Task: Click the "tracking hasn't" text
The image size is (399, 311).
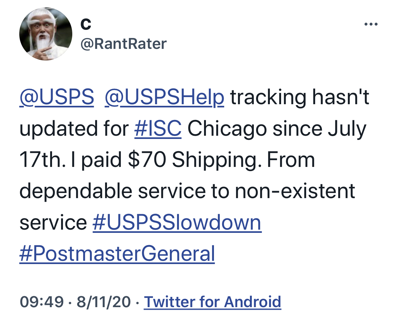Action: pyautogui.click(x=300, y=97)
